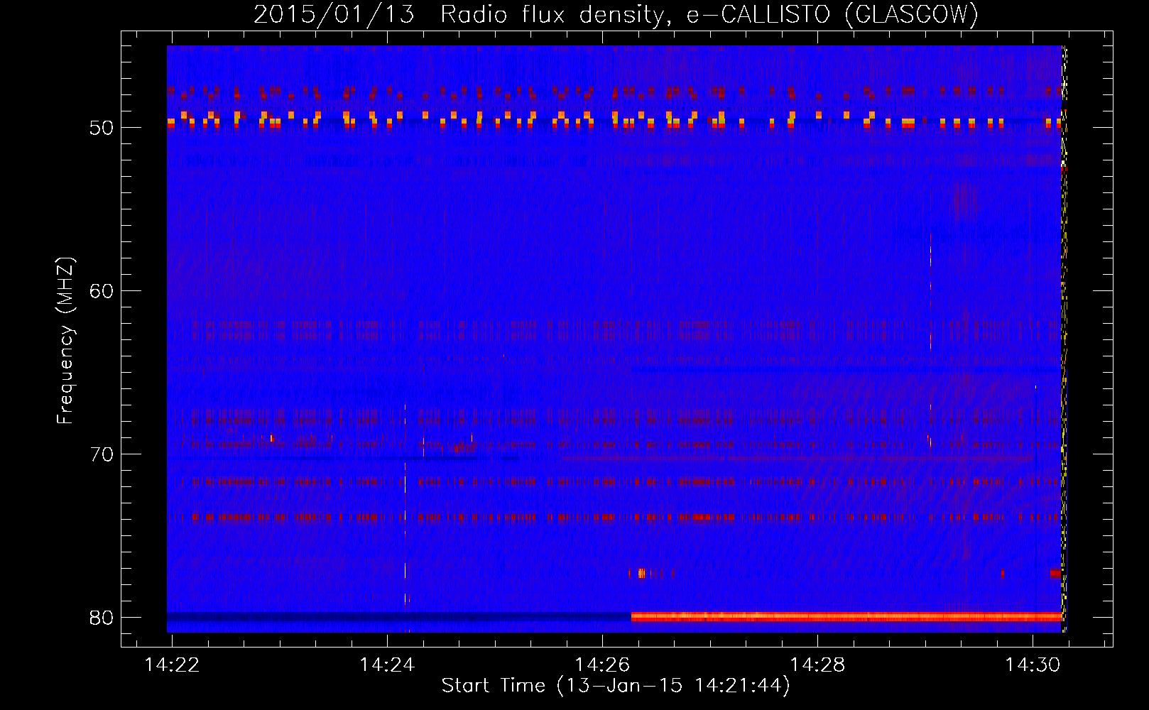Viewport: 1149px width, 710px height.
Task: Click the 50 frequency tick label
Action: pyautogui.click(x=102, y=128)
